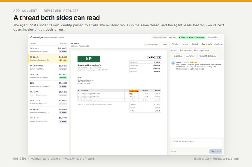Open invoice 2291 Apex Industrial Supply
Viewport: 252px width, 167px height.
click(48, 85)
